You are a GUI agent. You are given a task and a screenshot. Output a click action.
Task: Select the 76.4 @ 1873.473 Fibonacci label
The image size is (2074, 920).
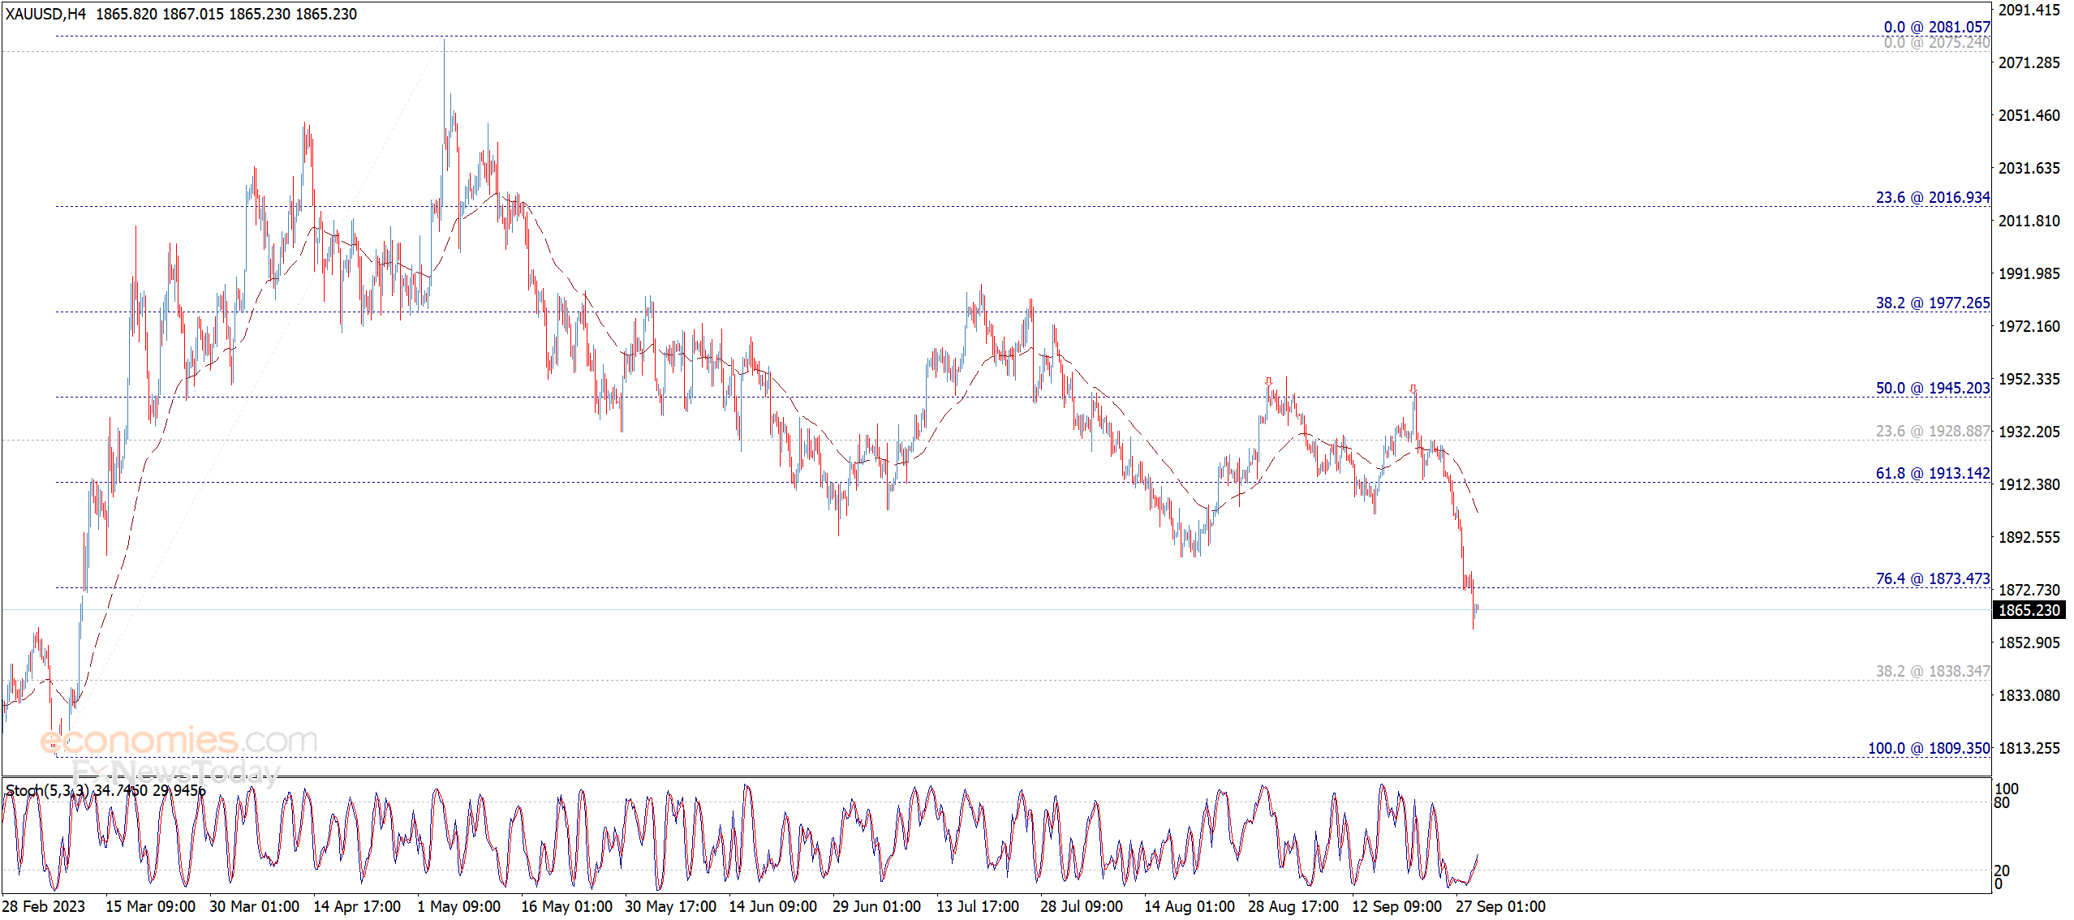[1932, 578]
